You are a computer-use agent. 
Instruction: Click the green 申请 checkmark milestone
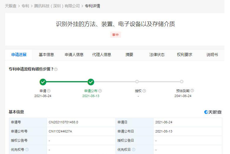point(43,82)
